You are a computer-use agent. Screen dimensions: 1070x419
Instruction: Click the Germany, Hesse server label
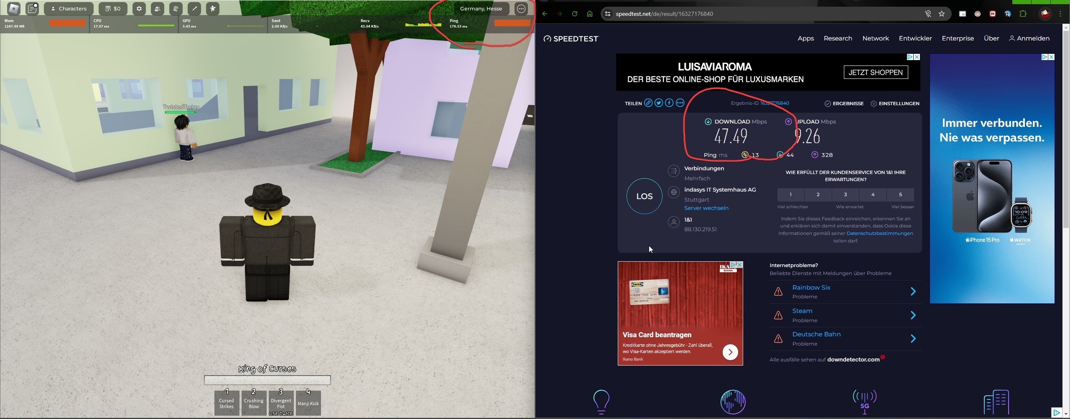click(481, 8)
